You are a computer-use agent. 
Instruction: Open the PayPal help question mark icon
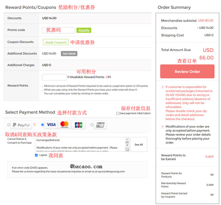[x=35, y=125]
